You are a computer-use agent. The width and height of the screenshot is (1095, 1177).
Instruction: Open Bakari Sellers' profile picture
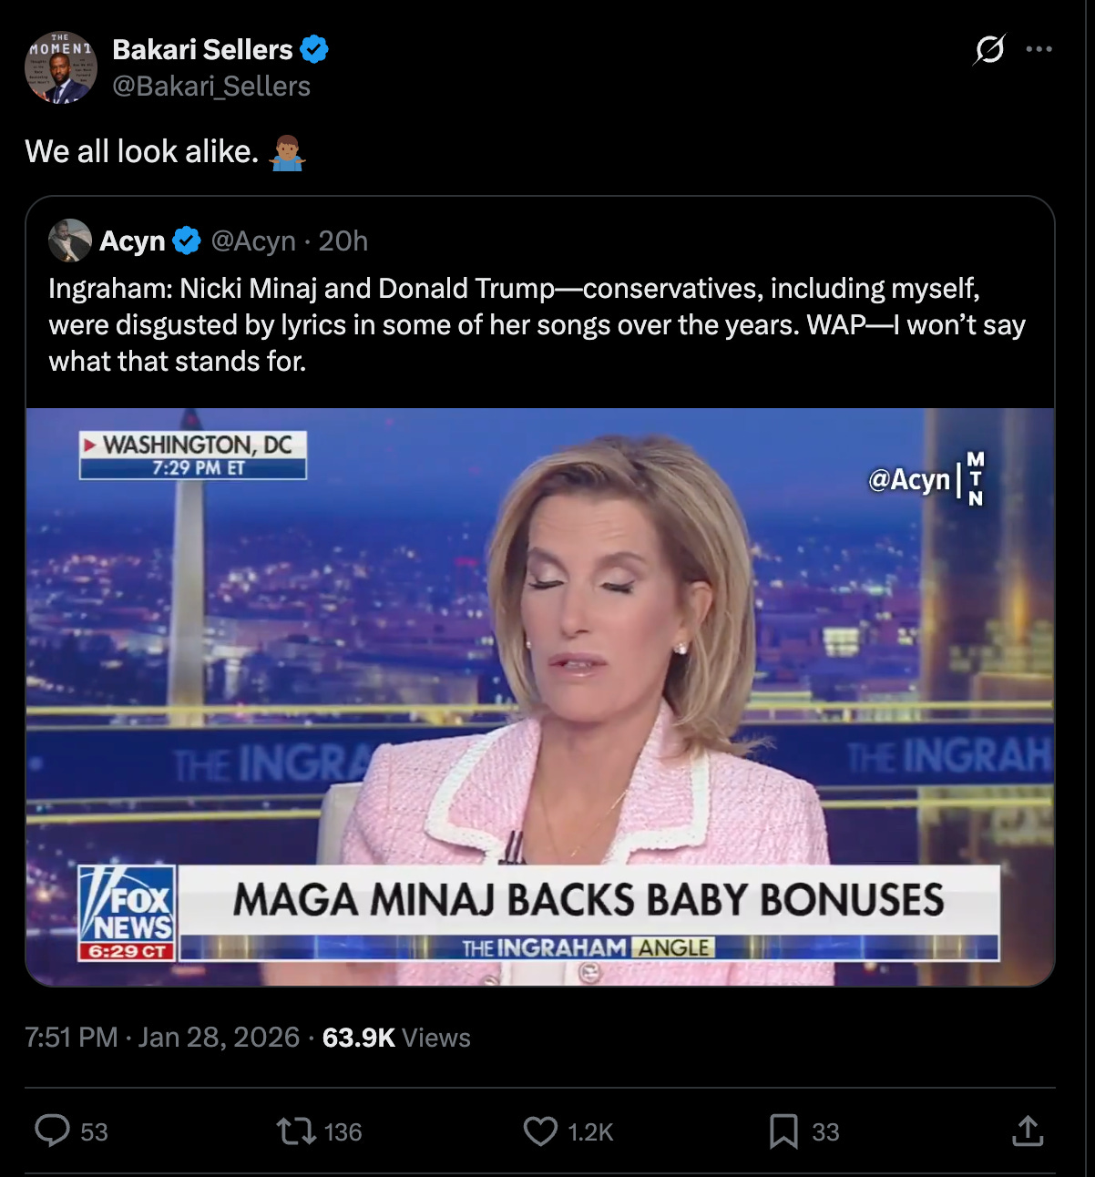pos(63,66)
